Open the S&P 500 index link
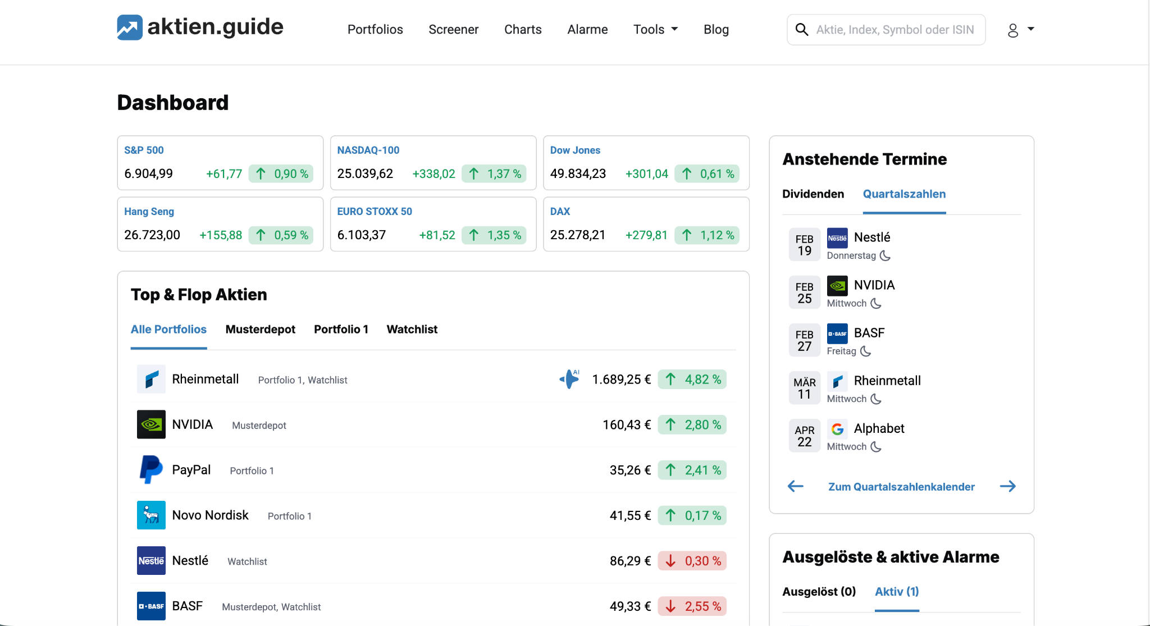Viewport: 1150px width, 626px height. (x=144, y=150)
